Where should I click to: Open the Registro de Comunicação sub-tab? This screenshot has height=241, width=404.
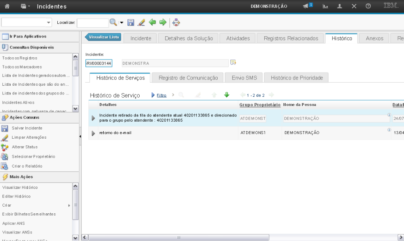click(x=188, y=78)
